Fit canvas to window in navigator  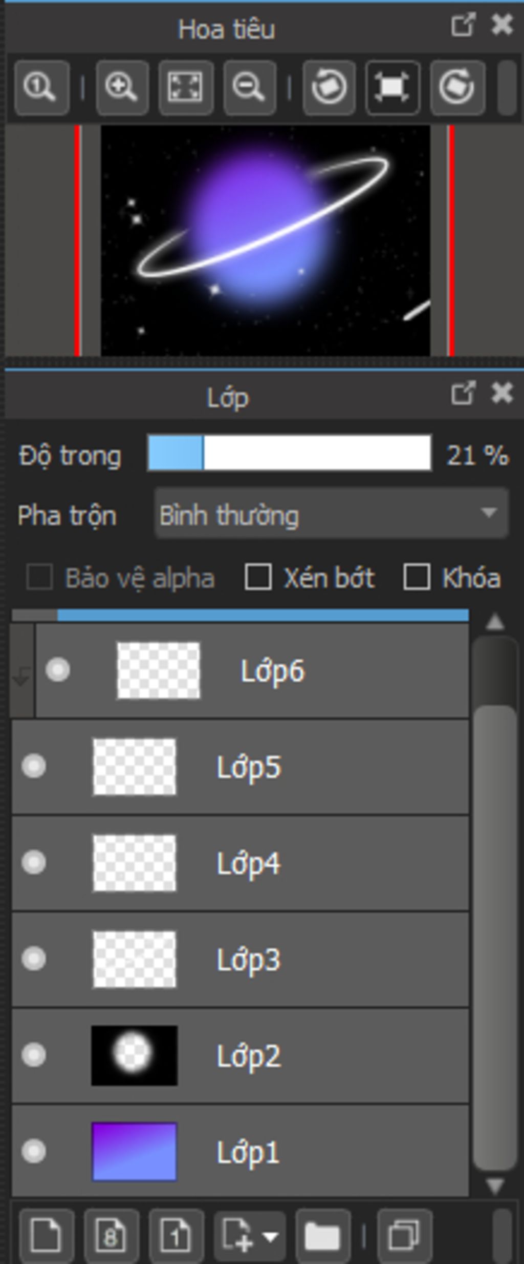tap(186, 87)
